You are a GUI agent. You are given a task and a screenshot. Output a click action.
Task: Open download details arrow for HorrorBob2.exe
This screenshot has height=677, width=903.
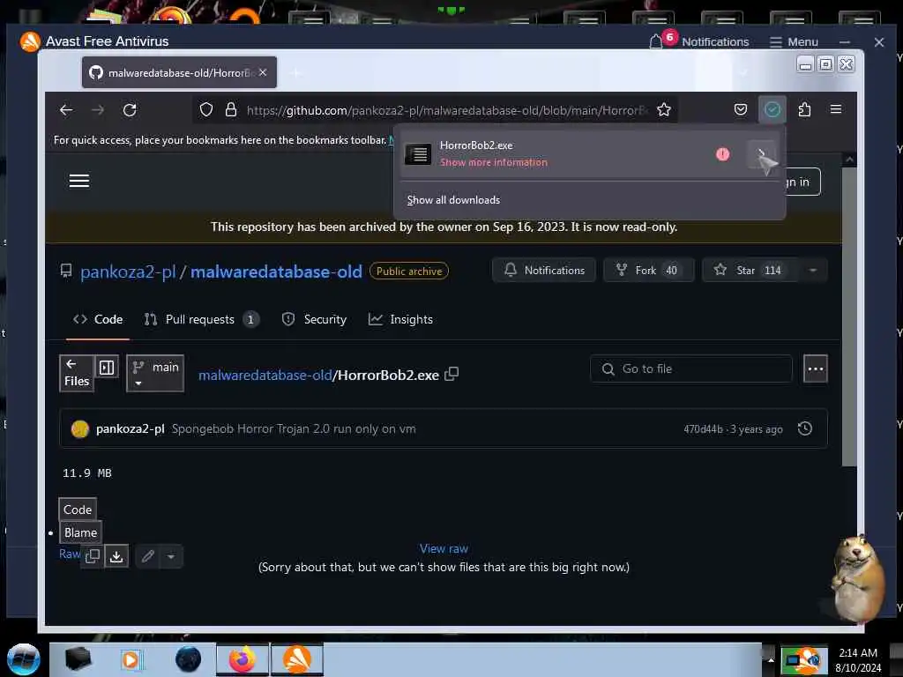(761, 153)
